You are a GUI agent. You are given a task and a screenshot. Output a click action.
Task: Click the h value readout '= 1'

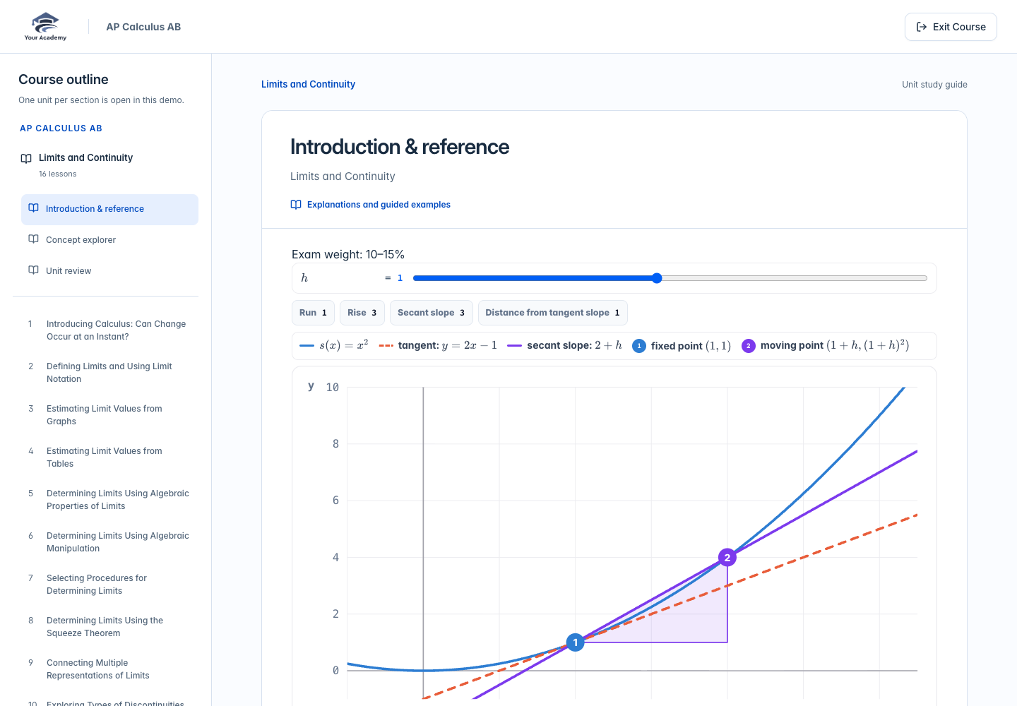tap(393, 278)
